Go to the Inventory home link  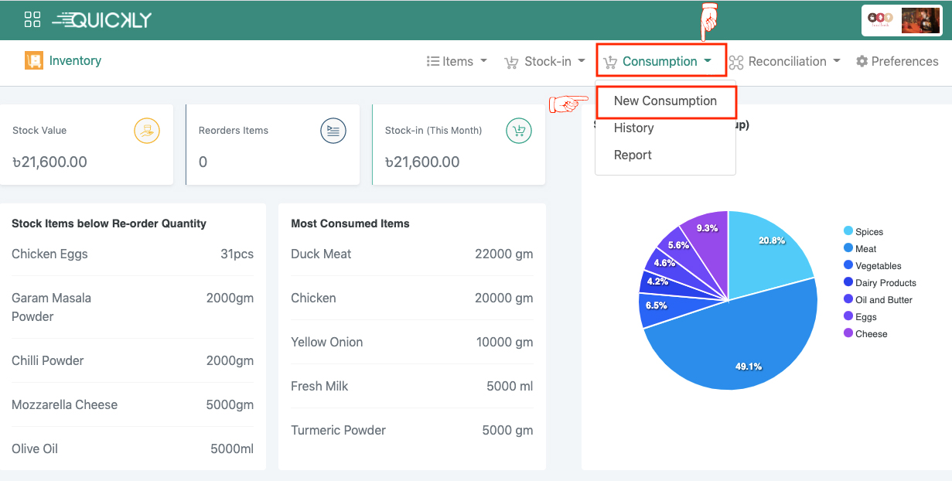pyautogui.click(x=75, y=61)
